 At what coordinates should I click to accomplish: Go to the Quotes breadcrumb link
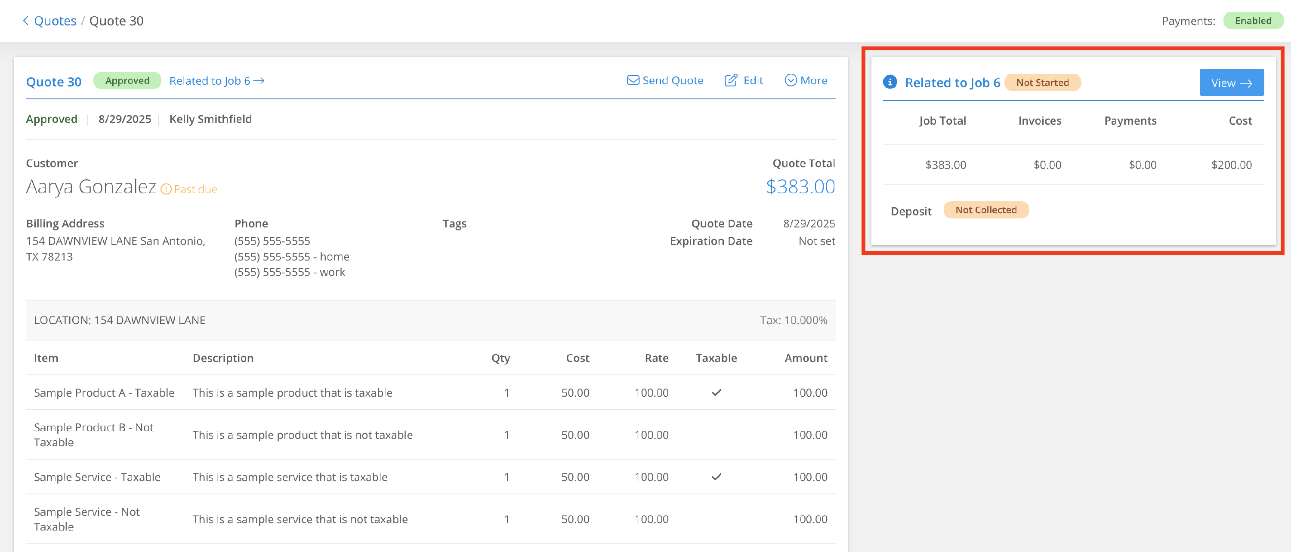coord(55,21)
